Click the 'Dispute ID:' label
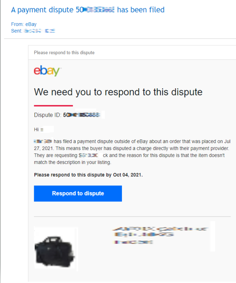The height and width of the screenshot is (283, 236). tap(48, 115)
